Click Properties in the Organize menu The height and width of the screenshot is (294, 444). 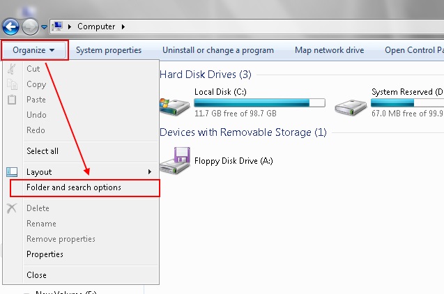point(45,254)
